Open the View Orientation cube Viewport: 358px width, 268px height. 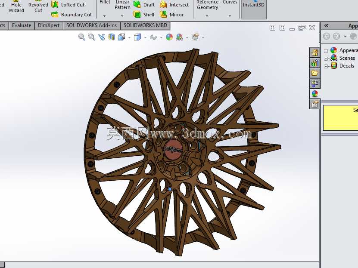click(121, 37)
